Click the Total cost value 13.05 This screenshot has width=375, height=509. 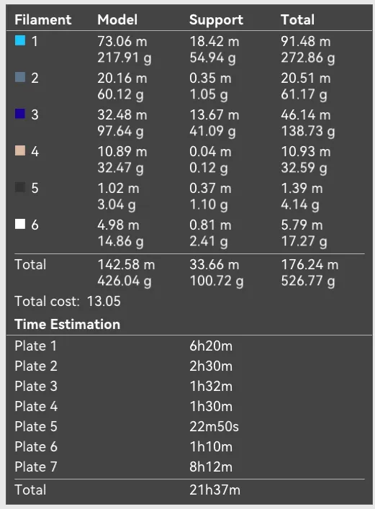coord(104,301)
